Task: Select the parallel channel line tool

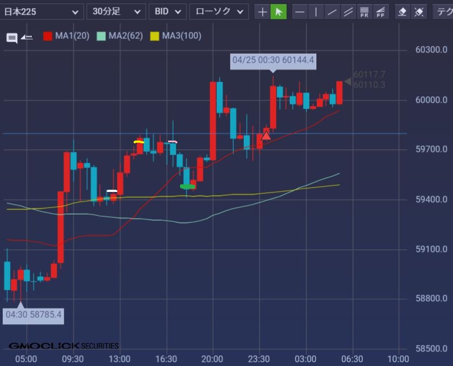Action: pos(349,12)
